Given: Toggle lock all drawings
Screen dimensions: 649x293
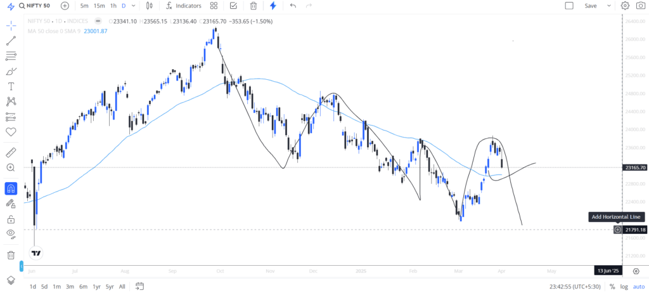Looking at the screenshot, I should [x=11, y=219].
